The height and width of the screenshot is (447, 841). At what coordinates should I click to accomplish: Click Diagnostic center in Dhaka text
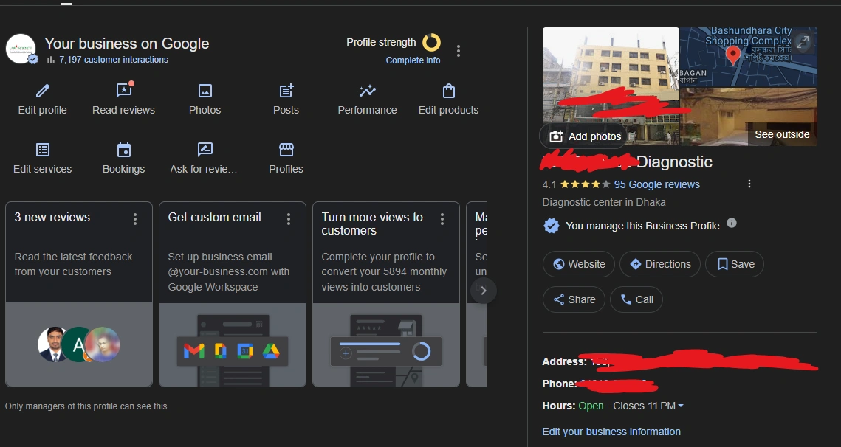604,203
